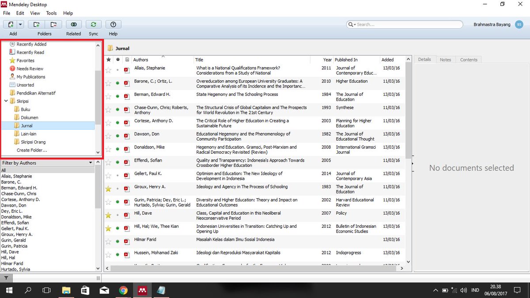Screen dimensions: 530x298
Task: Open My Publications collection
Action: tap(31, 77)
